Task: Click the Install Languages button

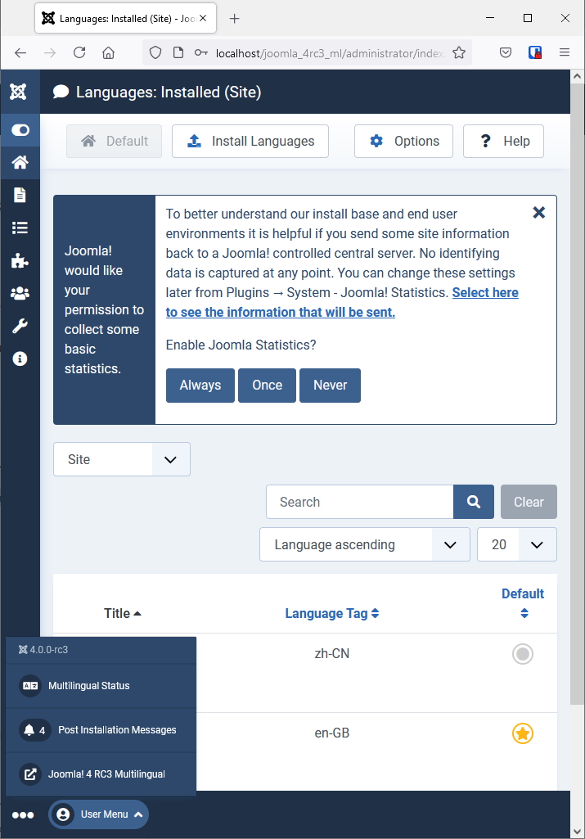Action: coord(250,142)
